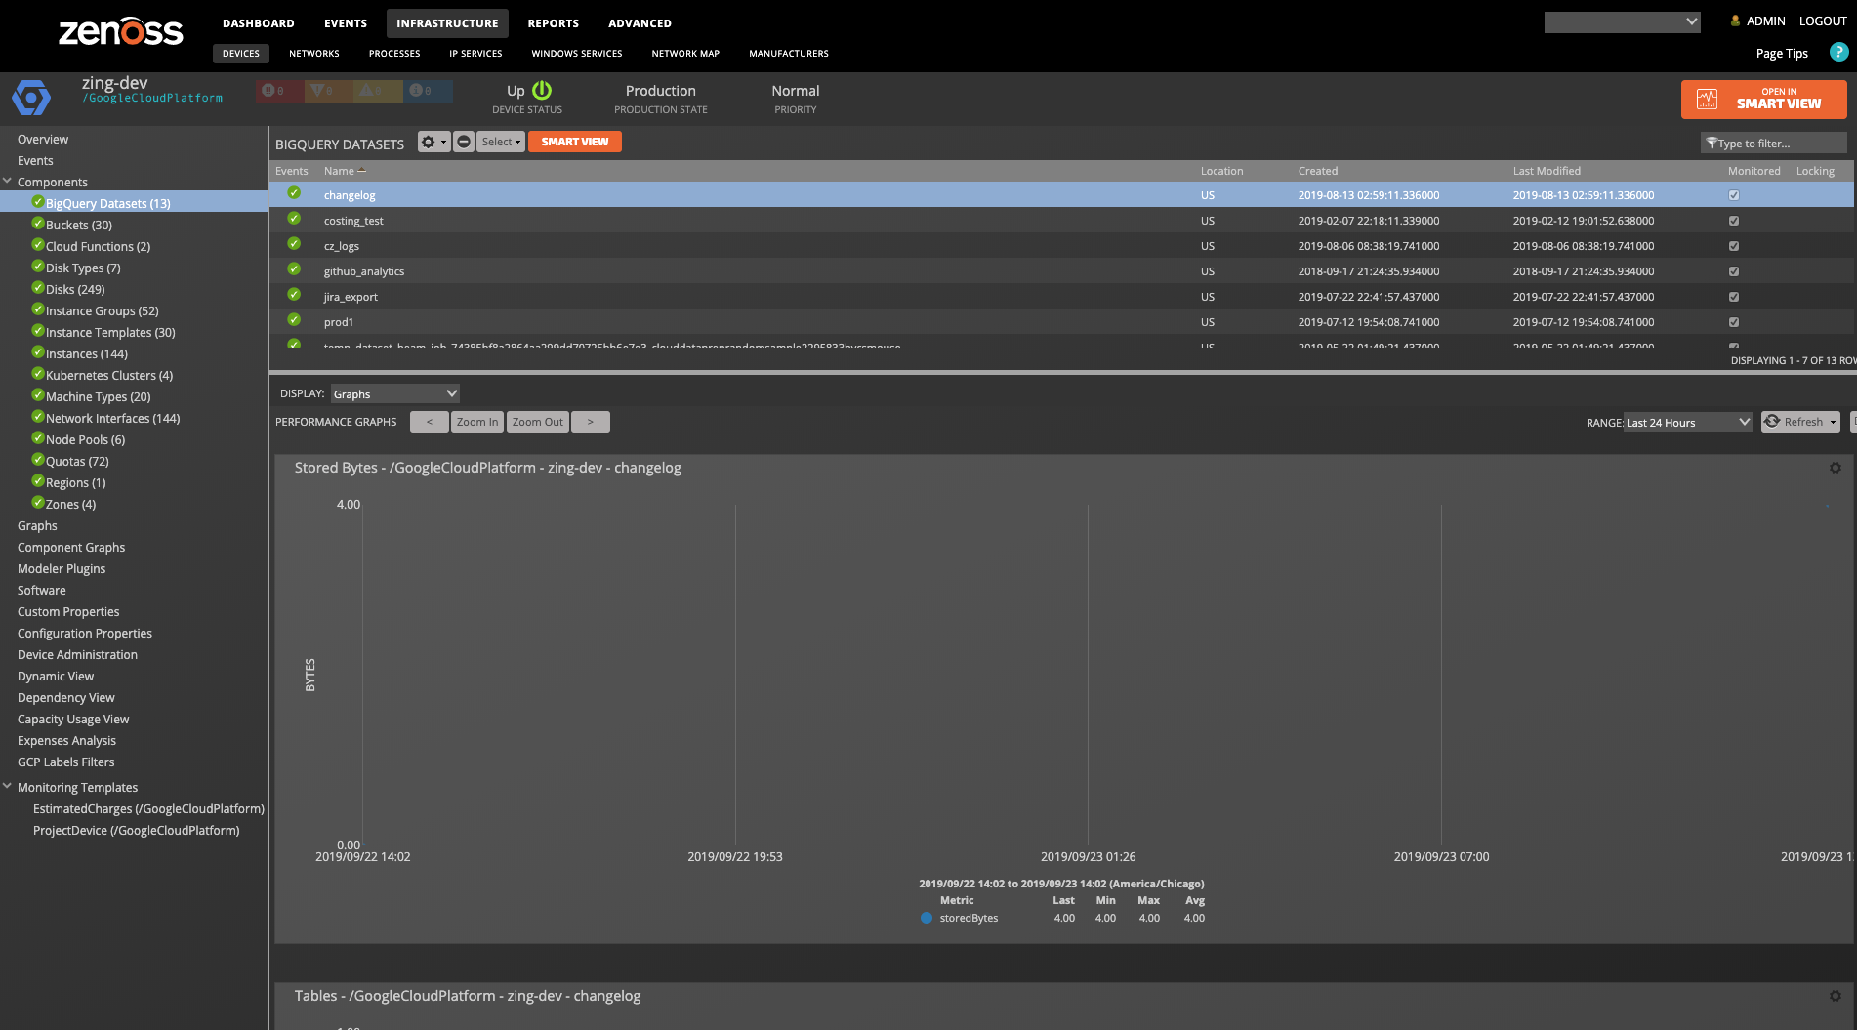1857x1030 pixels.
Task: Uncheck Monitored for the changelog dataset
Action: [x=1733, y=194]
